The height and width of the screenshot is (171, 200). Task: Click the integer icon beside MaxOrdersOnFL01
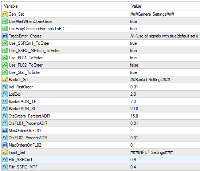click(x=5, y=131)
